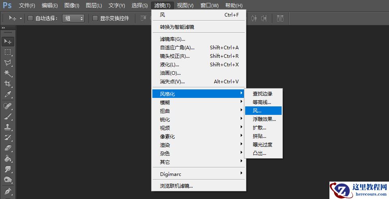Expand the 视频 submenu
389x199 pixels.
[199, 128]
